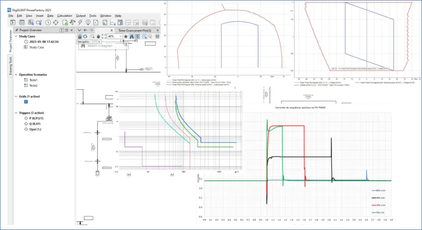Open the File menu
The image size is (422, 230).
tap(11, 16)
